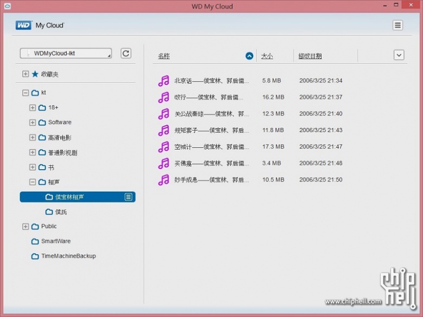Image resolution: width=423 pixels, height=317 pixels.
Task: Click the Public folder icon
Action: click(x=35, y=227)
